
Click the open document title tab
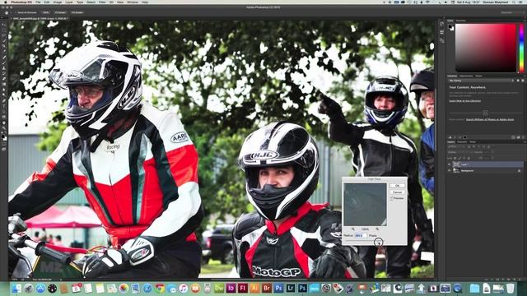tap(40, 18)
